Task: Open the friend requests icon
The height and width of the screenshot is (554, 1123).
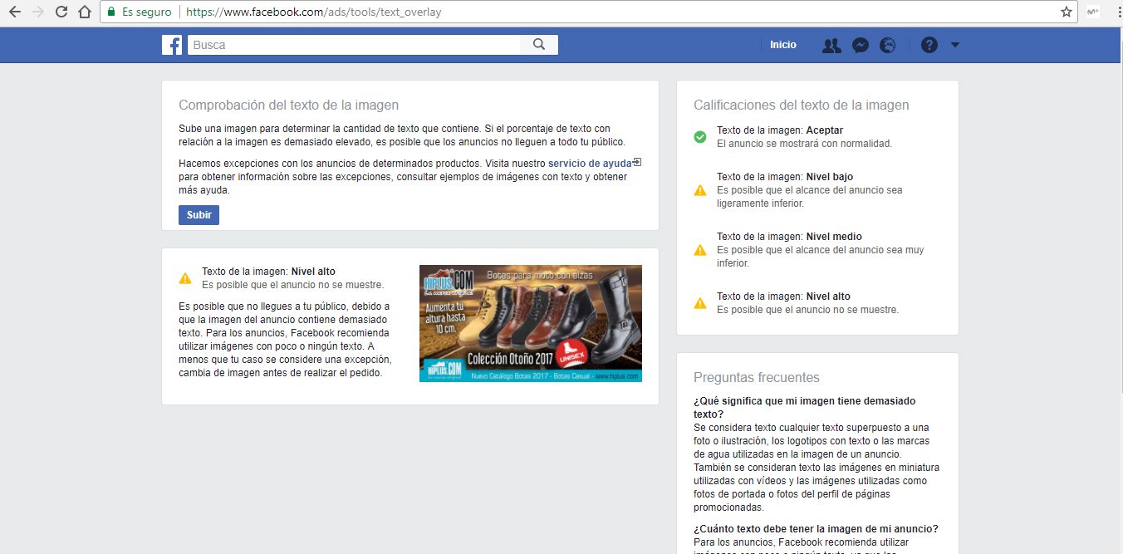Action: pyautogui.click(x=831, y=46)
